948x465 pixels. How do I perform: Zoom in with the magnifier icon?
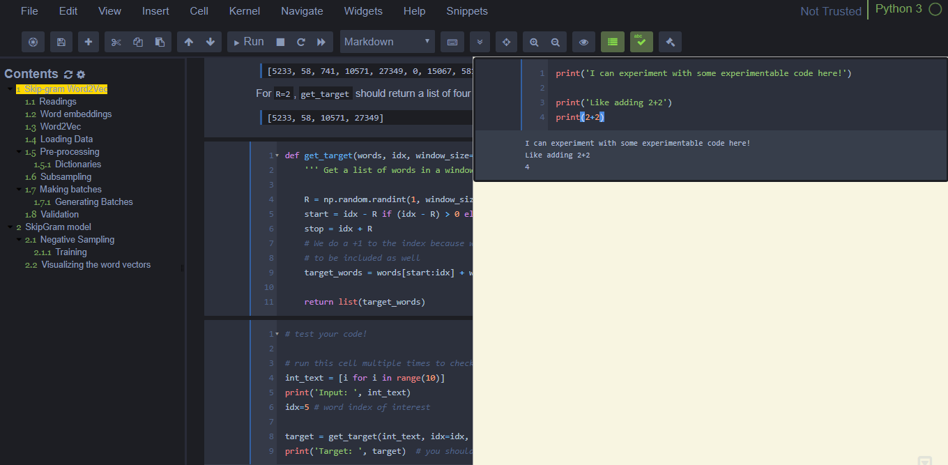pos(534,42)
